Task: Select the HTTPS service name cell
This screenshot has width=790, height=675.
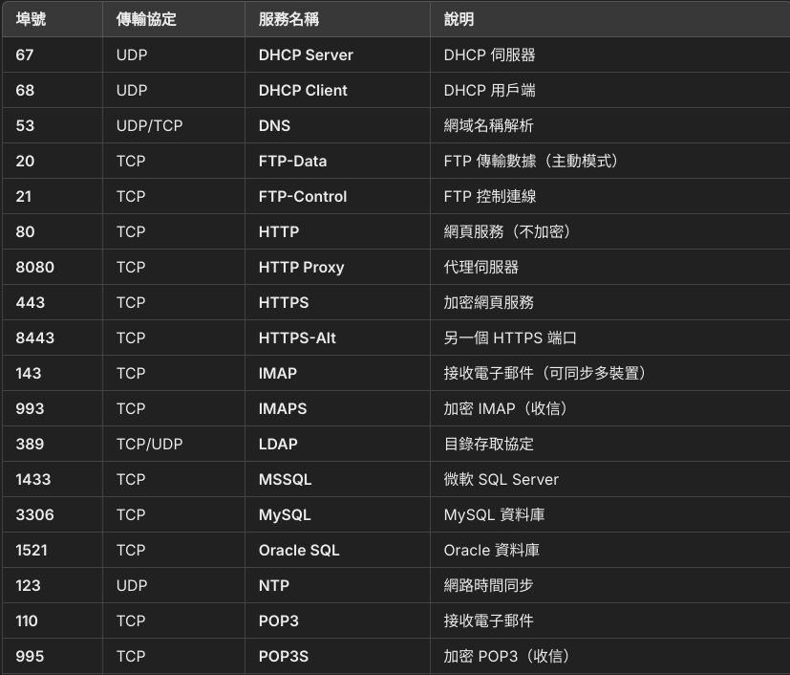Action: point(284,302)
